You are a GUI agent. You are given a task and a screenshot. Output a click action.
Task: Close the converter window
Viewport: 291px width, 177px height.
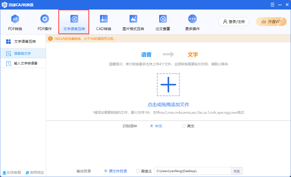point(287,5)
